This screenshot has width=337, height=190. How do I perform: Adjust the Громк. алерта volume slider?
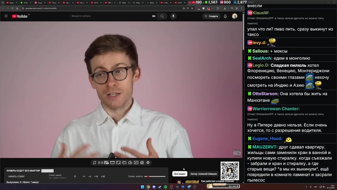point(155,176)
